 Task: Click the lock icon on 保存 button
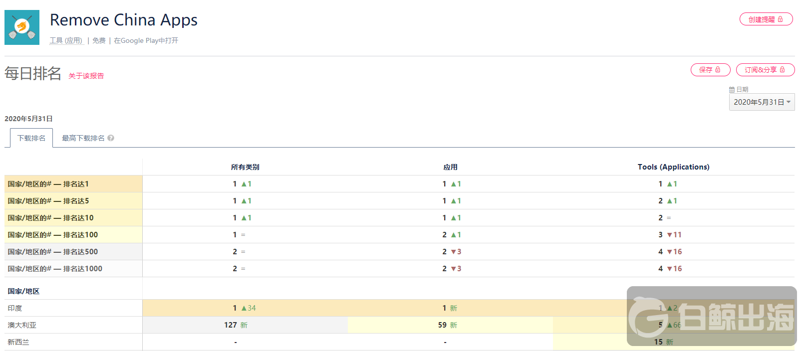coord(718,70)
